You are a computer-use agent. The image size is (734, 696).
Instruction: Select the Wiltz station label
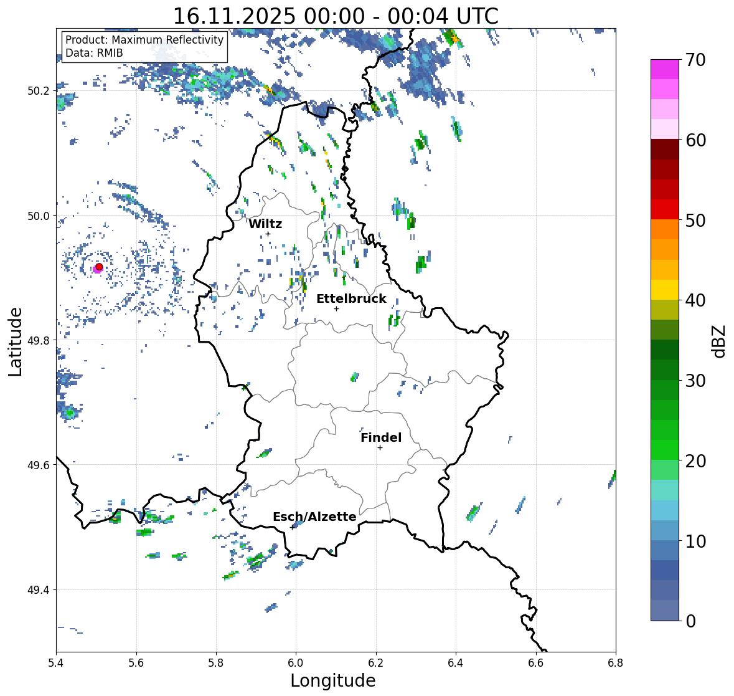click(265, 224)
